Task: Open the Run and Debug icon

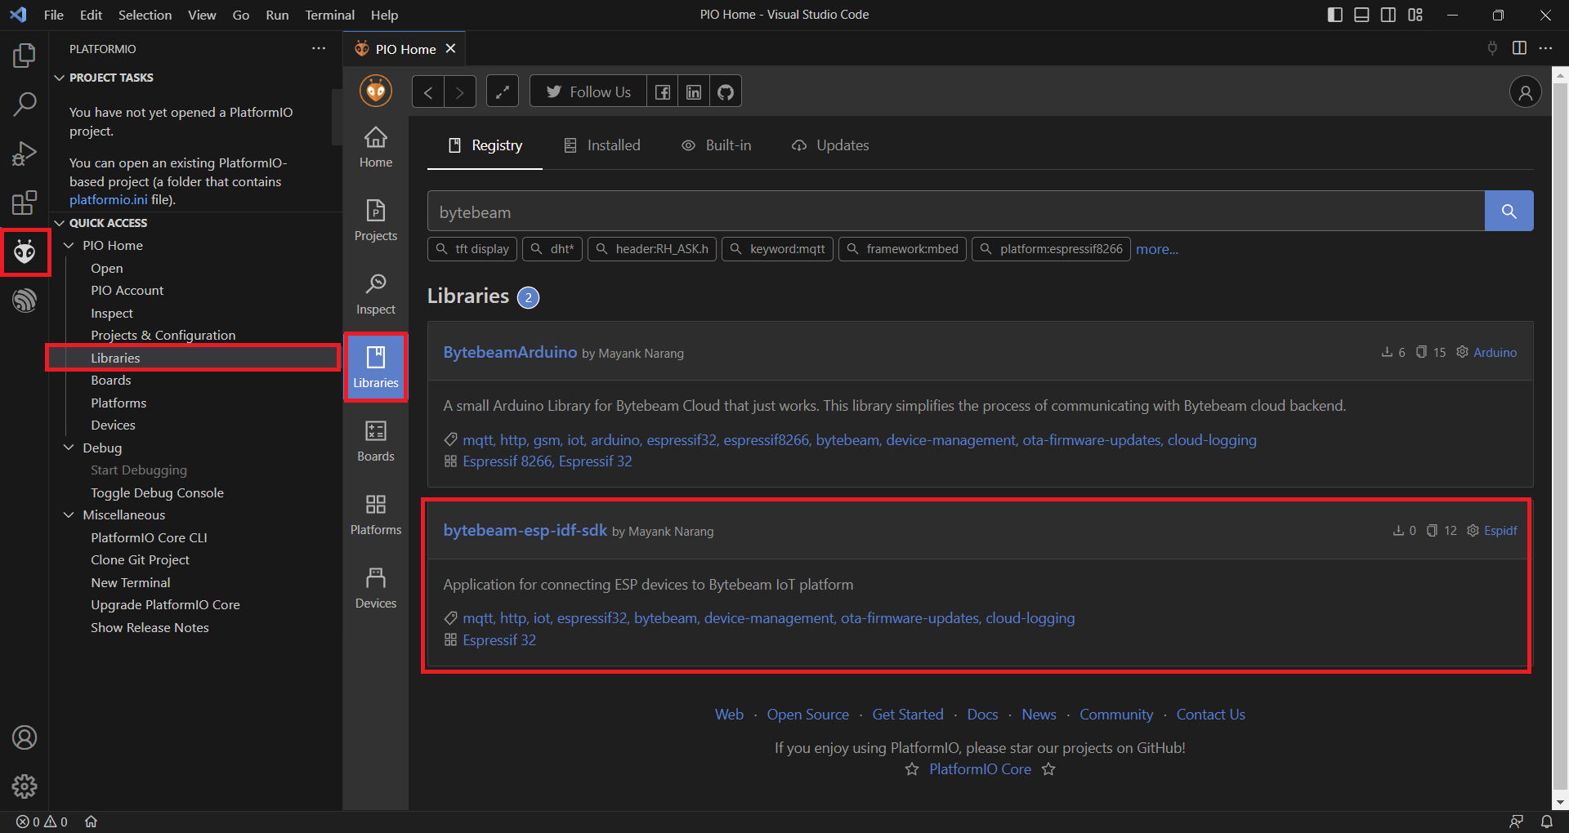Action: pos(25,154)
